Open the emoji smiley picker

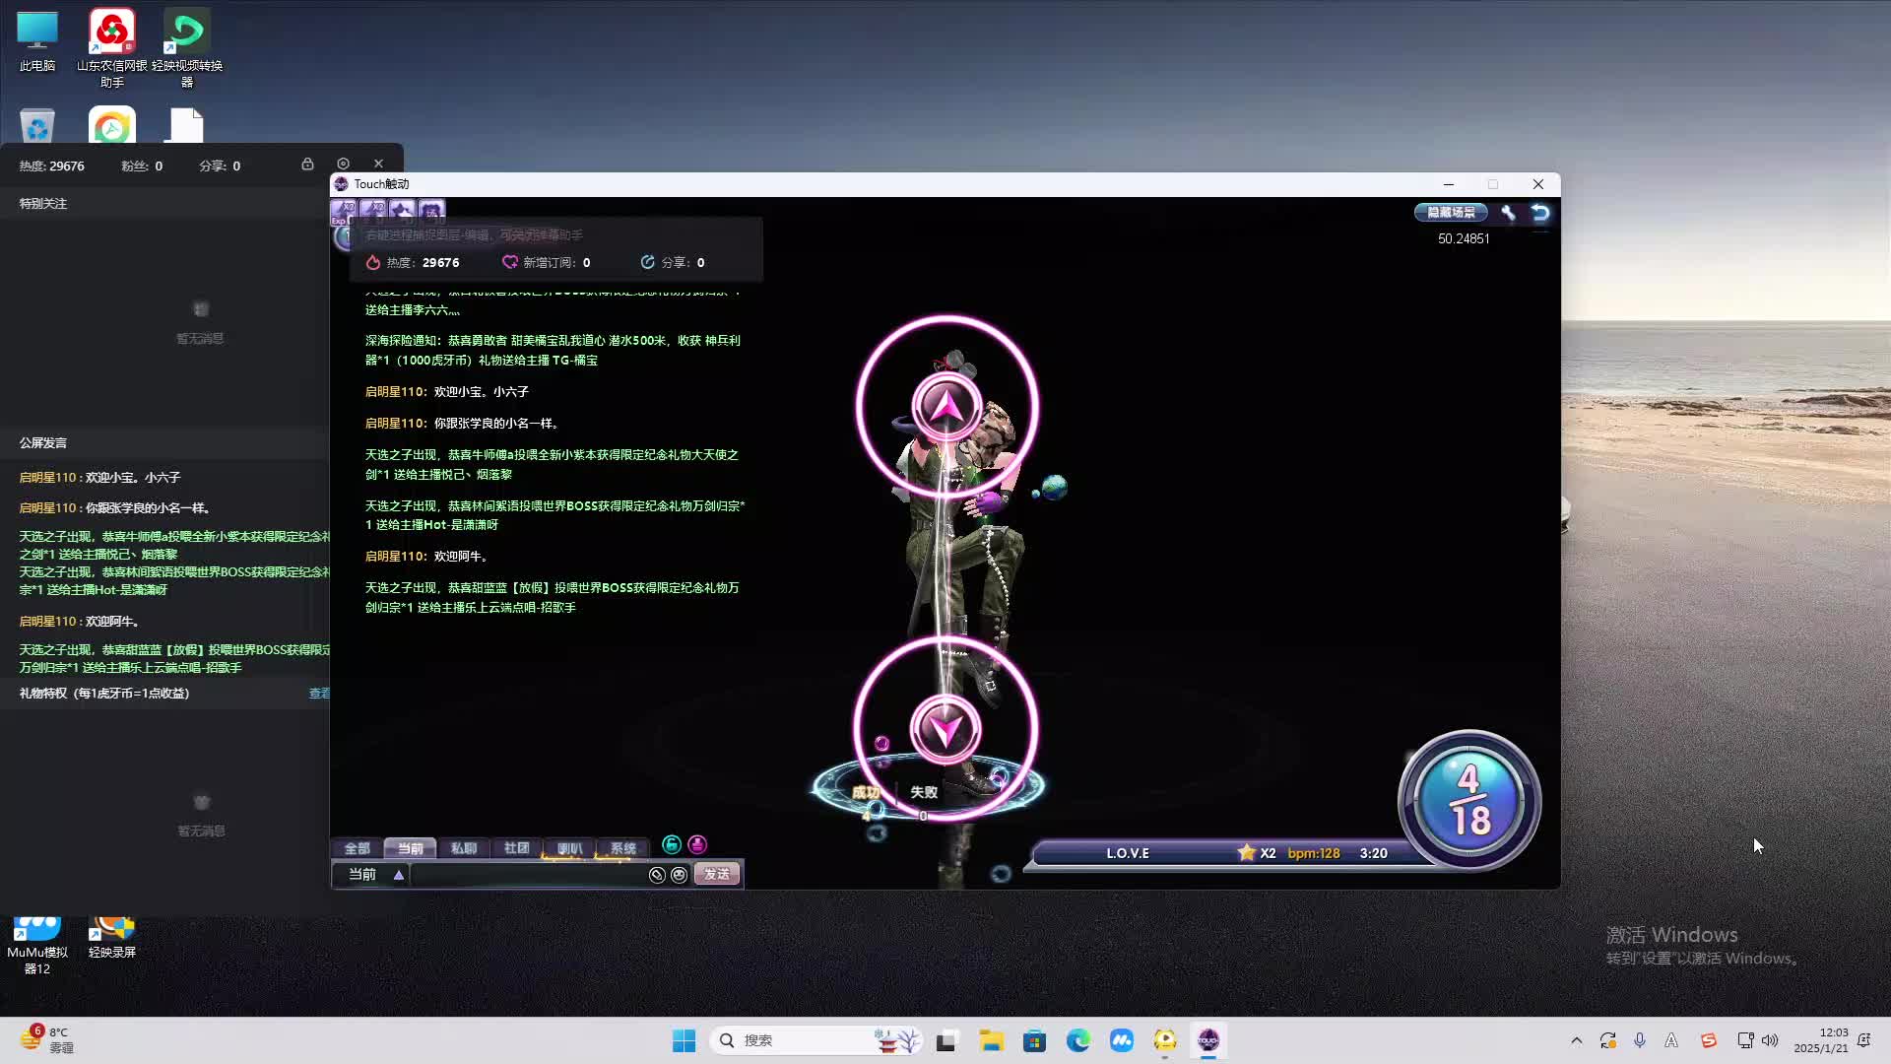coord(680,875)
